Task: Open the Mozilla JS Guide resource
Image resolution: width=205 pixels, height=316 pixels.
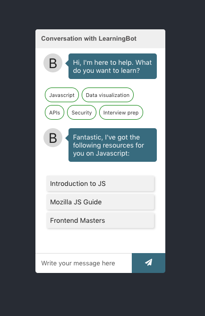Action: point(100,202)
